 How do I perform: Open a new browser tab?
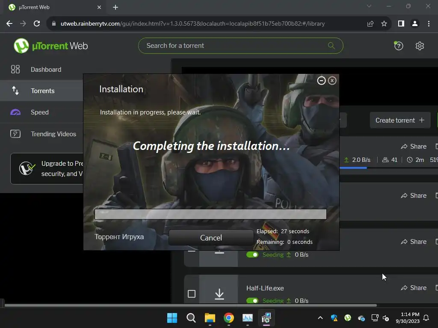[115, 7]
